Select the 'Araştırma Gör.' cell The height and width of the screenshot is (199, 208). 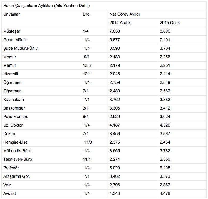[x=17, y=176]
